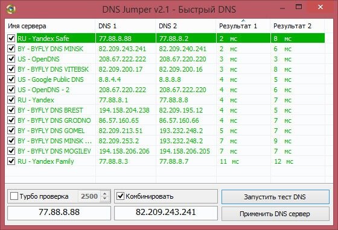Viewport: 338px width, 230px height.
Task: Uncheck the BY - BYFLY DNS GRODNO checkbox
Action: (x=11, y=120)
